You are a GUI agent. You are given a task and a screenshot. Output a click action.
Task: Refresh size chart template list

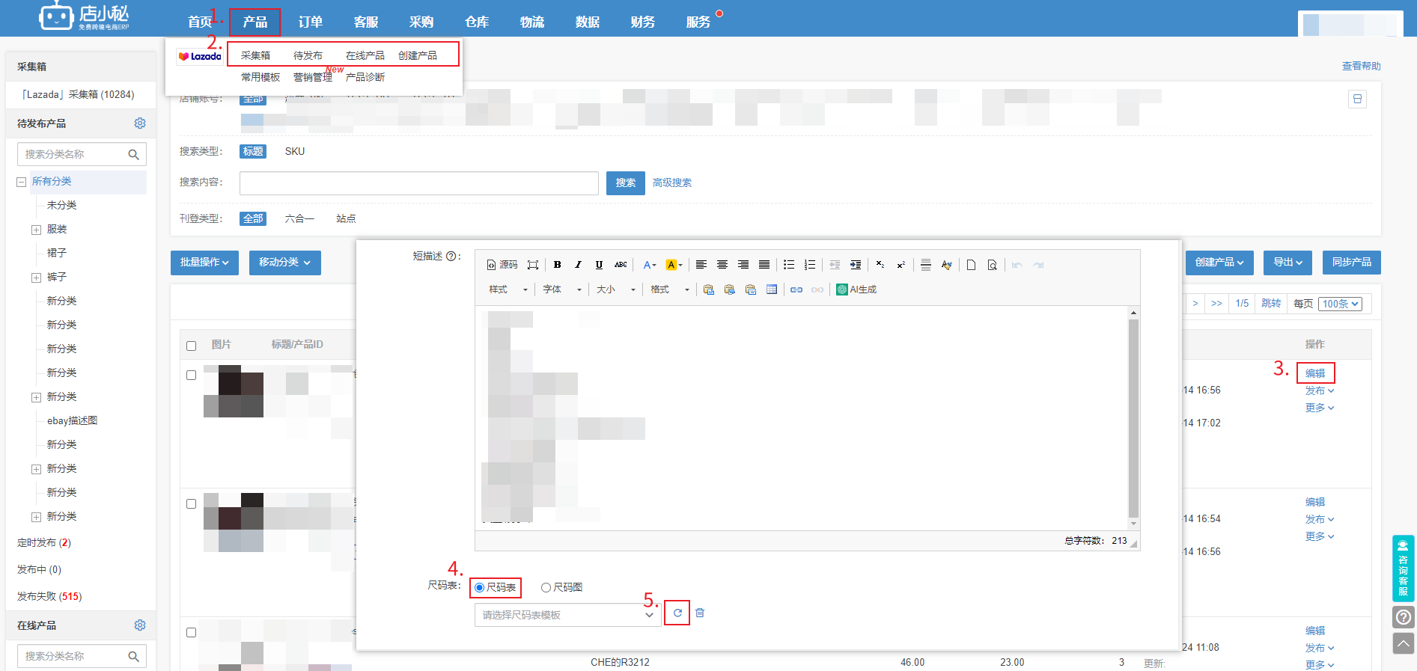click(x=677, y=613)
